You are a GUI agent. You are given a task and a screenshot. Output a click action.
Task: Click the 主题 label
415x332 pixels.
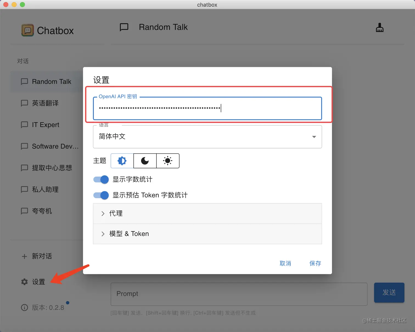[100, 161]
